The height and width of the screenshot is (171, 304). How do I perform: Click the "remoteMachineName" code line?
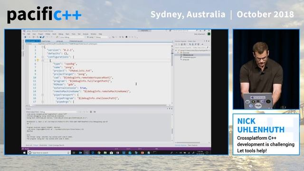[92, 91]
